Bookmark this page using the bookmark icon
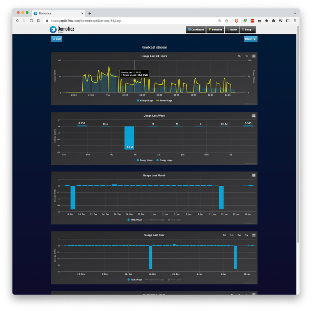Viewport: 312px width, 311px height. [x=38, y=21]
